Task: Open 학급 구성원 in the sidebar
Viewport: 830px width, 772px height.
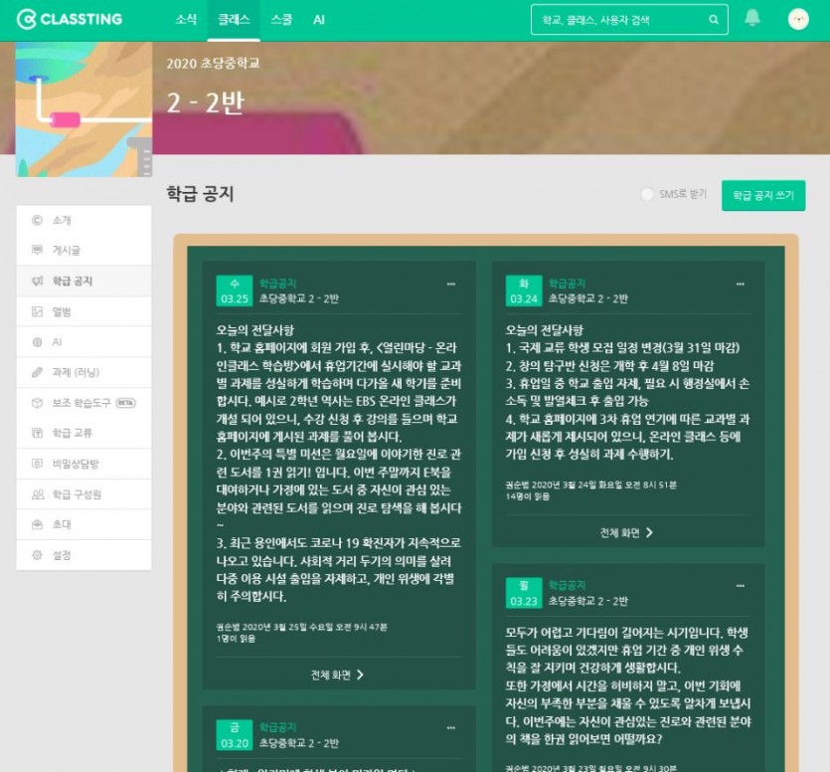Action: (77, 493)
